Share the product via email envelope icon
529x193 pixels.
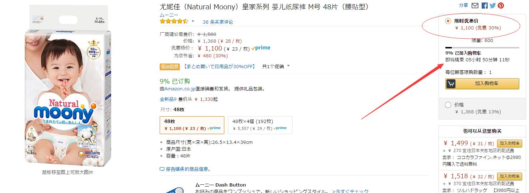pos(475,5)
